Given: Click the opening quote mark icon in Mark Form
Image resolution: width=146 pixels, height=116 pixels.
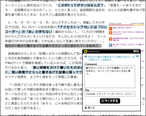Looking at the screenshot, I should (86, 56).
